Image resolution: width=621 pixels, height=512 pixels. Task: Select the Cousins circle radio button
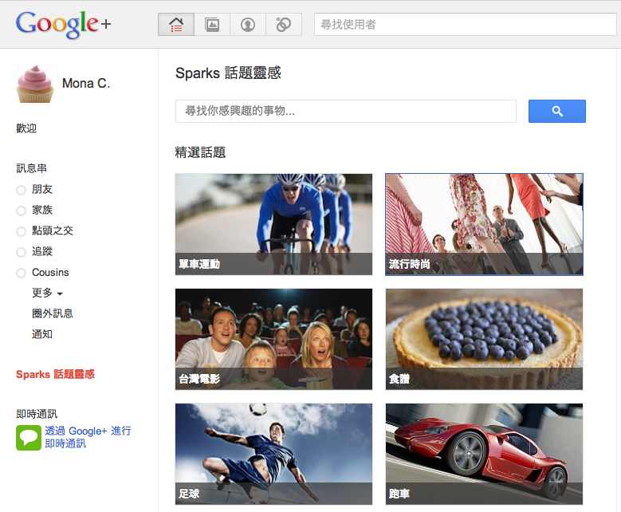tap(21, 273)
